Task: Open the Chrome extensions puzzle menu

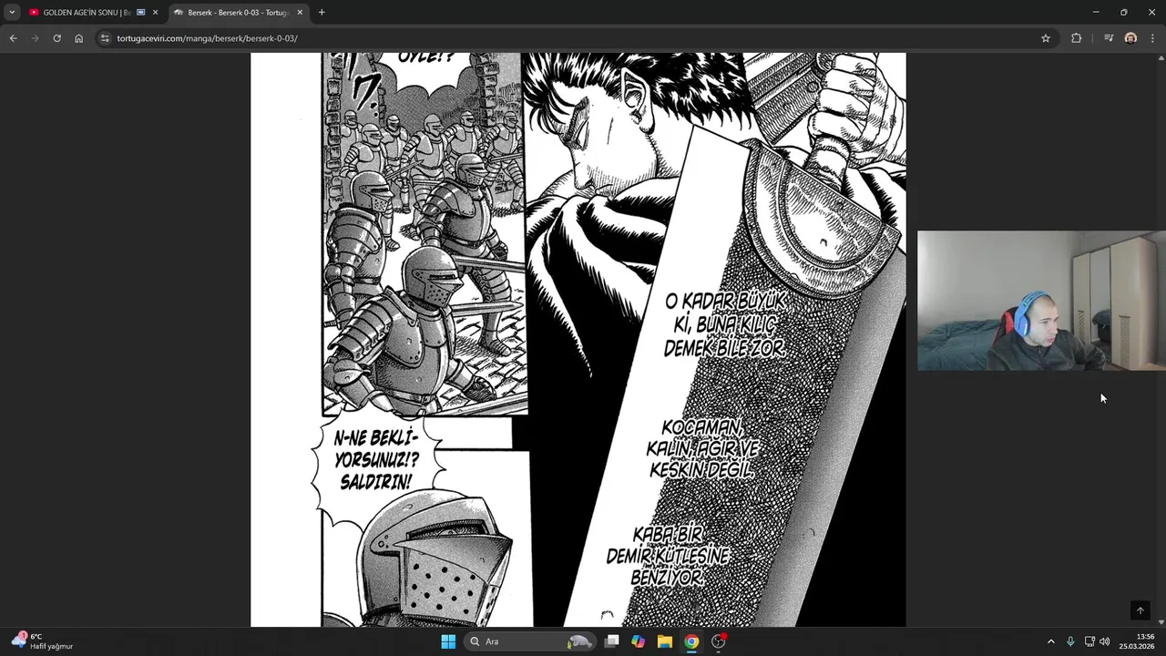Action: pyautogui.click(x=1077, y=38)
